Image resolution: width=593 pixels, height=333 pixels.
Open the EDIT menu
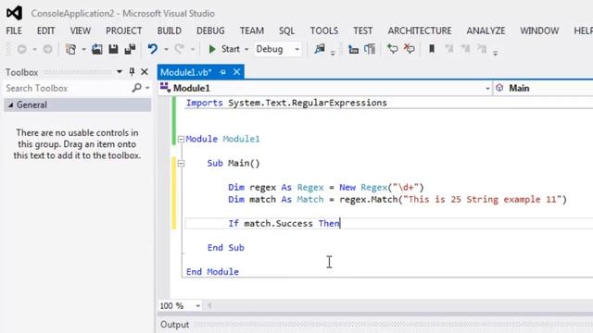(x=45, y=31)
